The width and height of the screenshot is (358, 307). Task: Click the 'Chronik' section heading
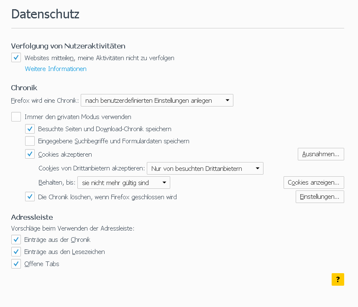pyautogui.click(x=24, y=88)
